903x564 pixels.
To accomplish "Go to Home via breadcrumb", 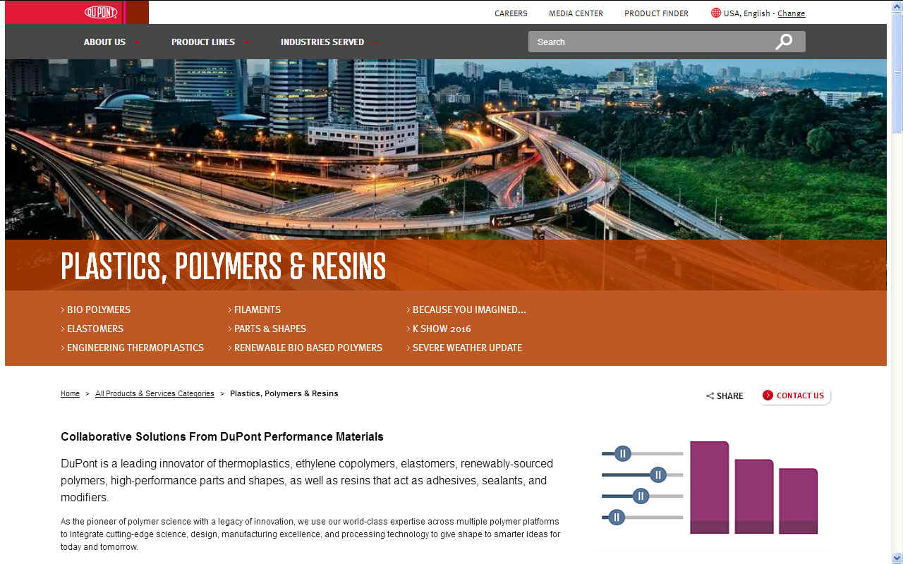I will pos(70,393).
